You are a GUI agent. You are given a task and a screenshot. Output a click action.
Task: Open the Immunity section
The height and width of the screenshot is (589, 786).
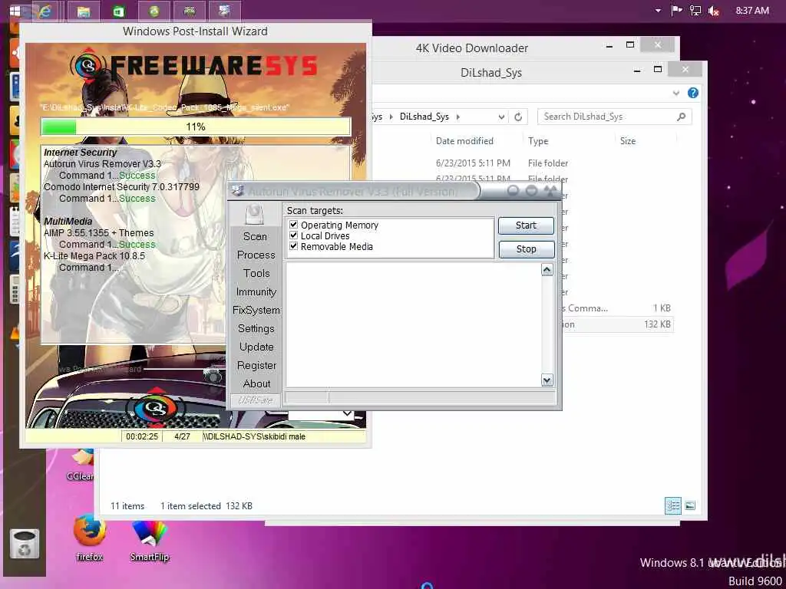click(x=256, y=291)
